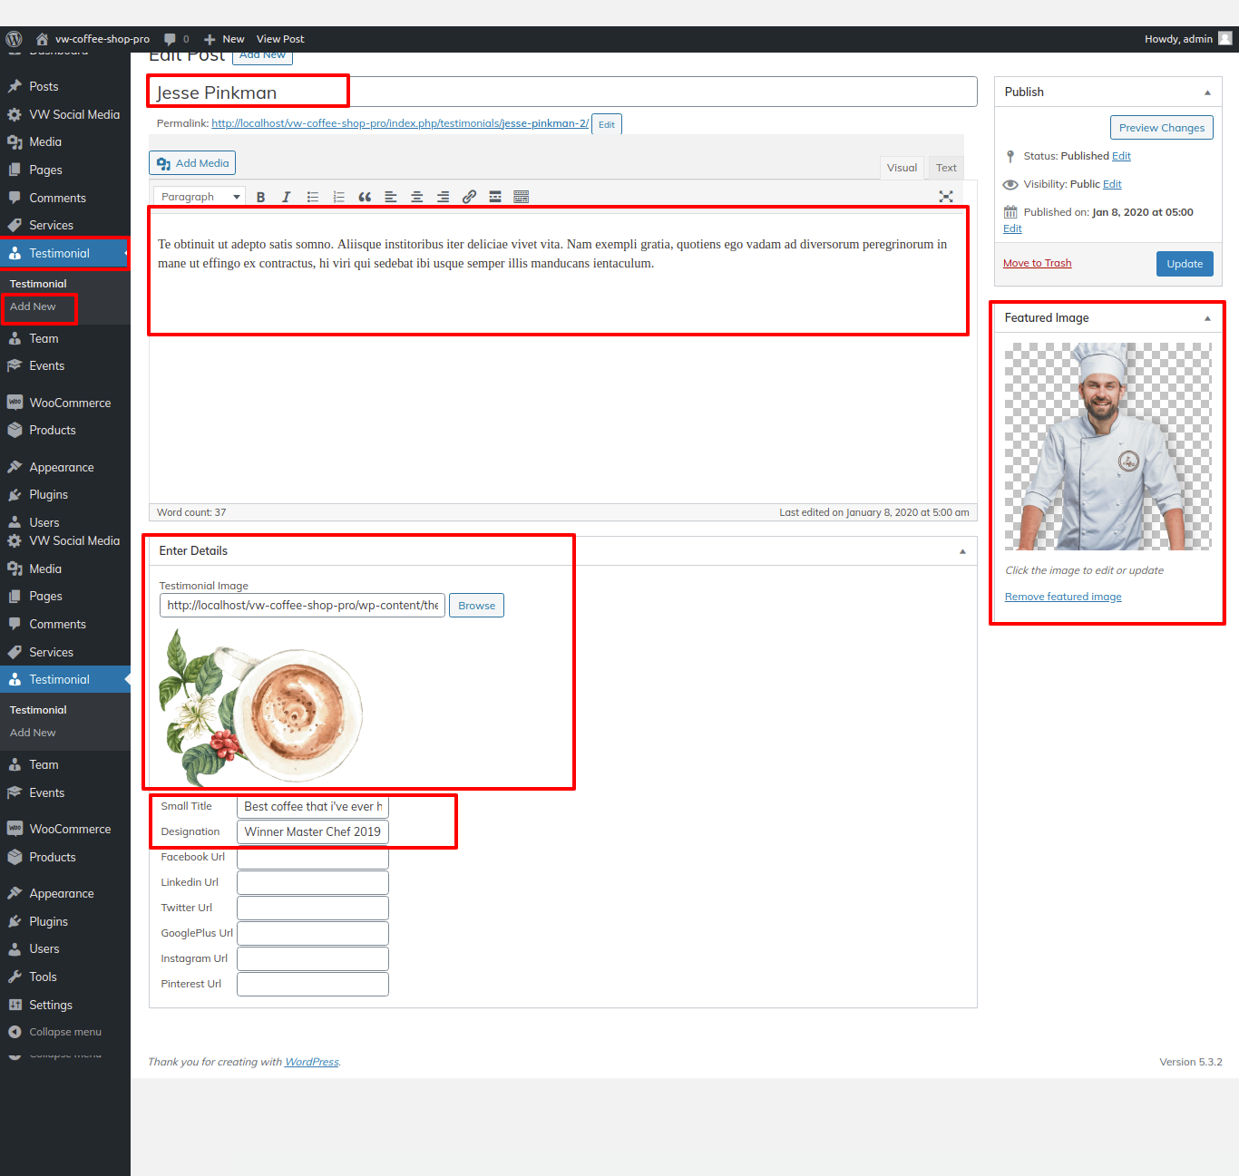This screenshot has height=1176, width=1239.
Task: Toggle the editor toolbar visibility
Action: 522,197
